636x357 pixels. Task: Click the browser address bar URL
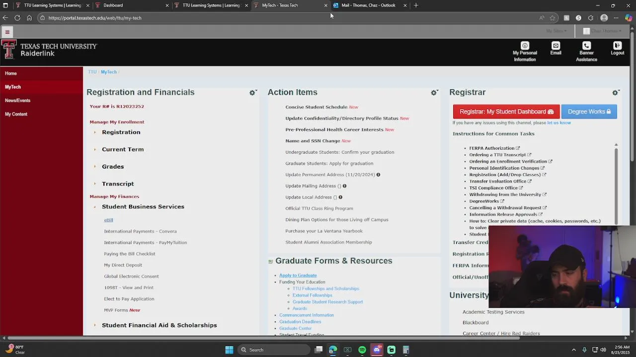[95, 18]
